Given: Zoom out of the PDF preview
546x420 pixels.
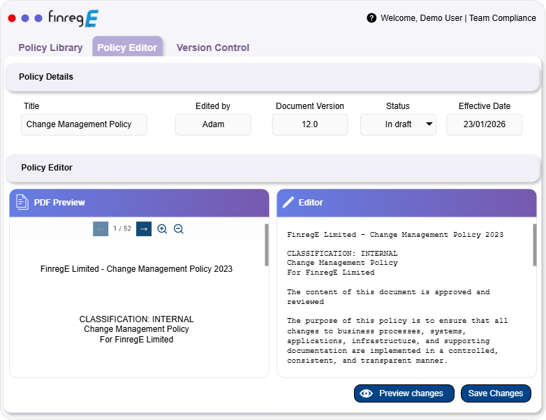Looking at the screenshot, I should [179, 229].
